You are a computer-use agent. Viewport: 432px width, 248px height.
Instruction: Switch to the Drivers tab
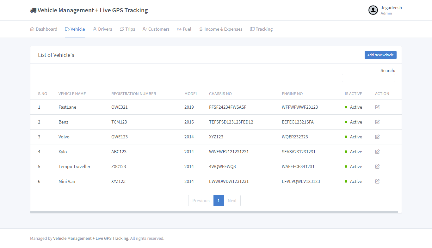click(x=102, y=29)
